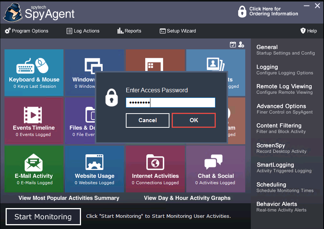Click the Help shield icon
324x229 pixels.
pos(303,31)
